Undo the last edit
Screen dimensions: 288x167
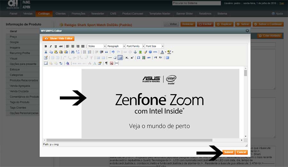(113, 52)
